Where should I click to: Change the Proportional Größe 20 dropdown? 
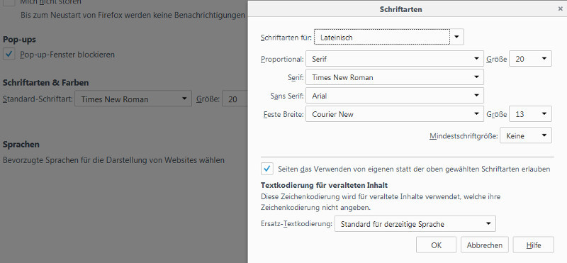coord(530,59)
